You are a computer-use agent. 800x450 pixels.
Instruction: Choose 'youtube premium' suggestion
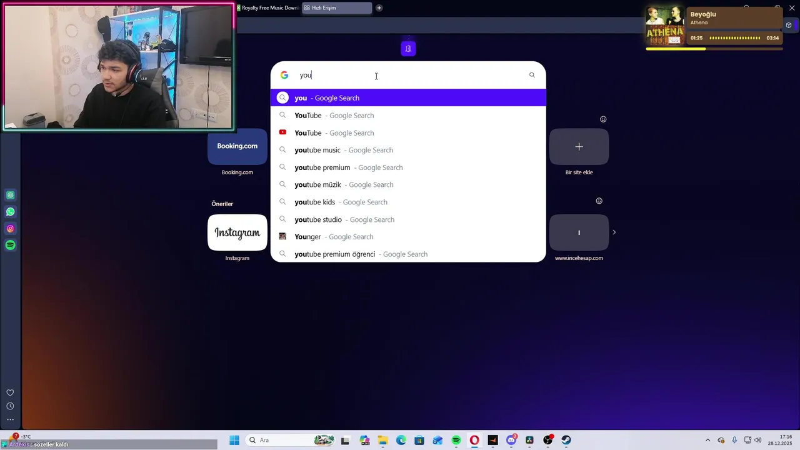[x=408, y=167]
